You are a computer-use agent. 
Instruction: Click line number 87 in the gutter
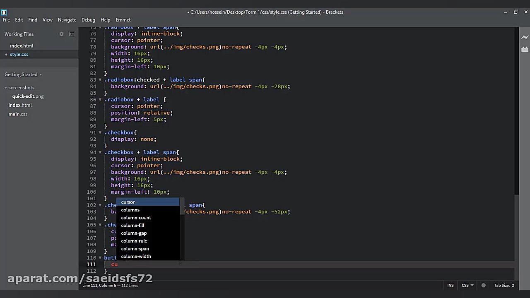[x=93, y=106]
